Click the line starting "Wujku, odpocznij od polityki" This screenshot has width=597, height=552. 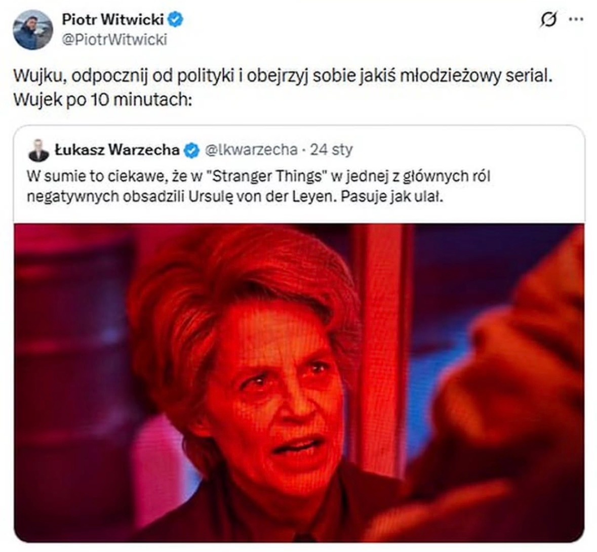pos(283,76)
